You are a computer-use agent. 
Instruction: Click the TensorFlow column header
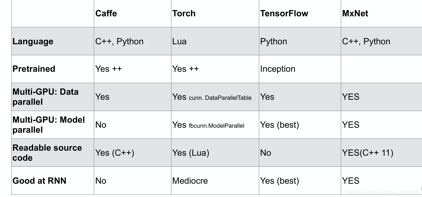click(x=284, y=13)
